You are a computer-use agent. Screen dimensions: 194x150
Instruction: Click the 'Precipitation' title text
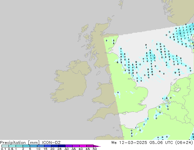(x=13, y=143)
